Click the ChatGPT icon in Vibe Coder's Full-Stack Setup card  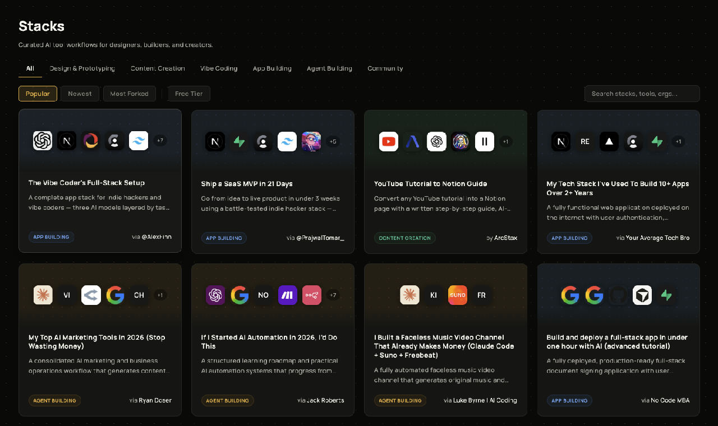pyautogui.click(x=43, y=141)
